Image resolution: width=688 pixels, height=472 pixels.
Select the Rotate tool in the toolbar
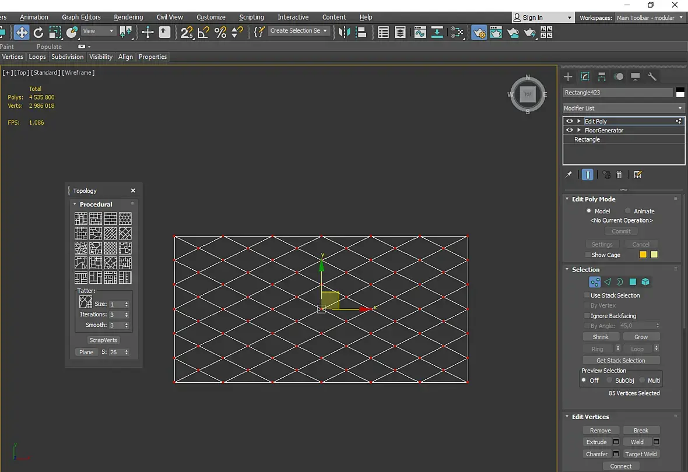pos(38,32)
